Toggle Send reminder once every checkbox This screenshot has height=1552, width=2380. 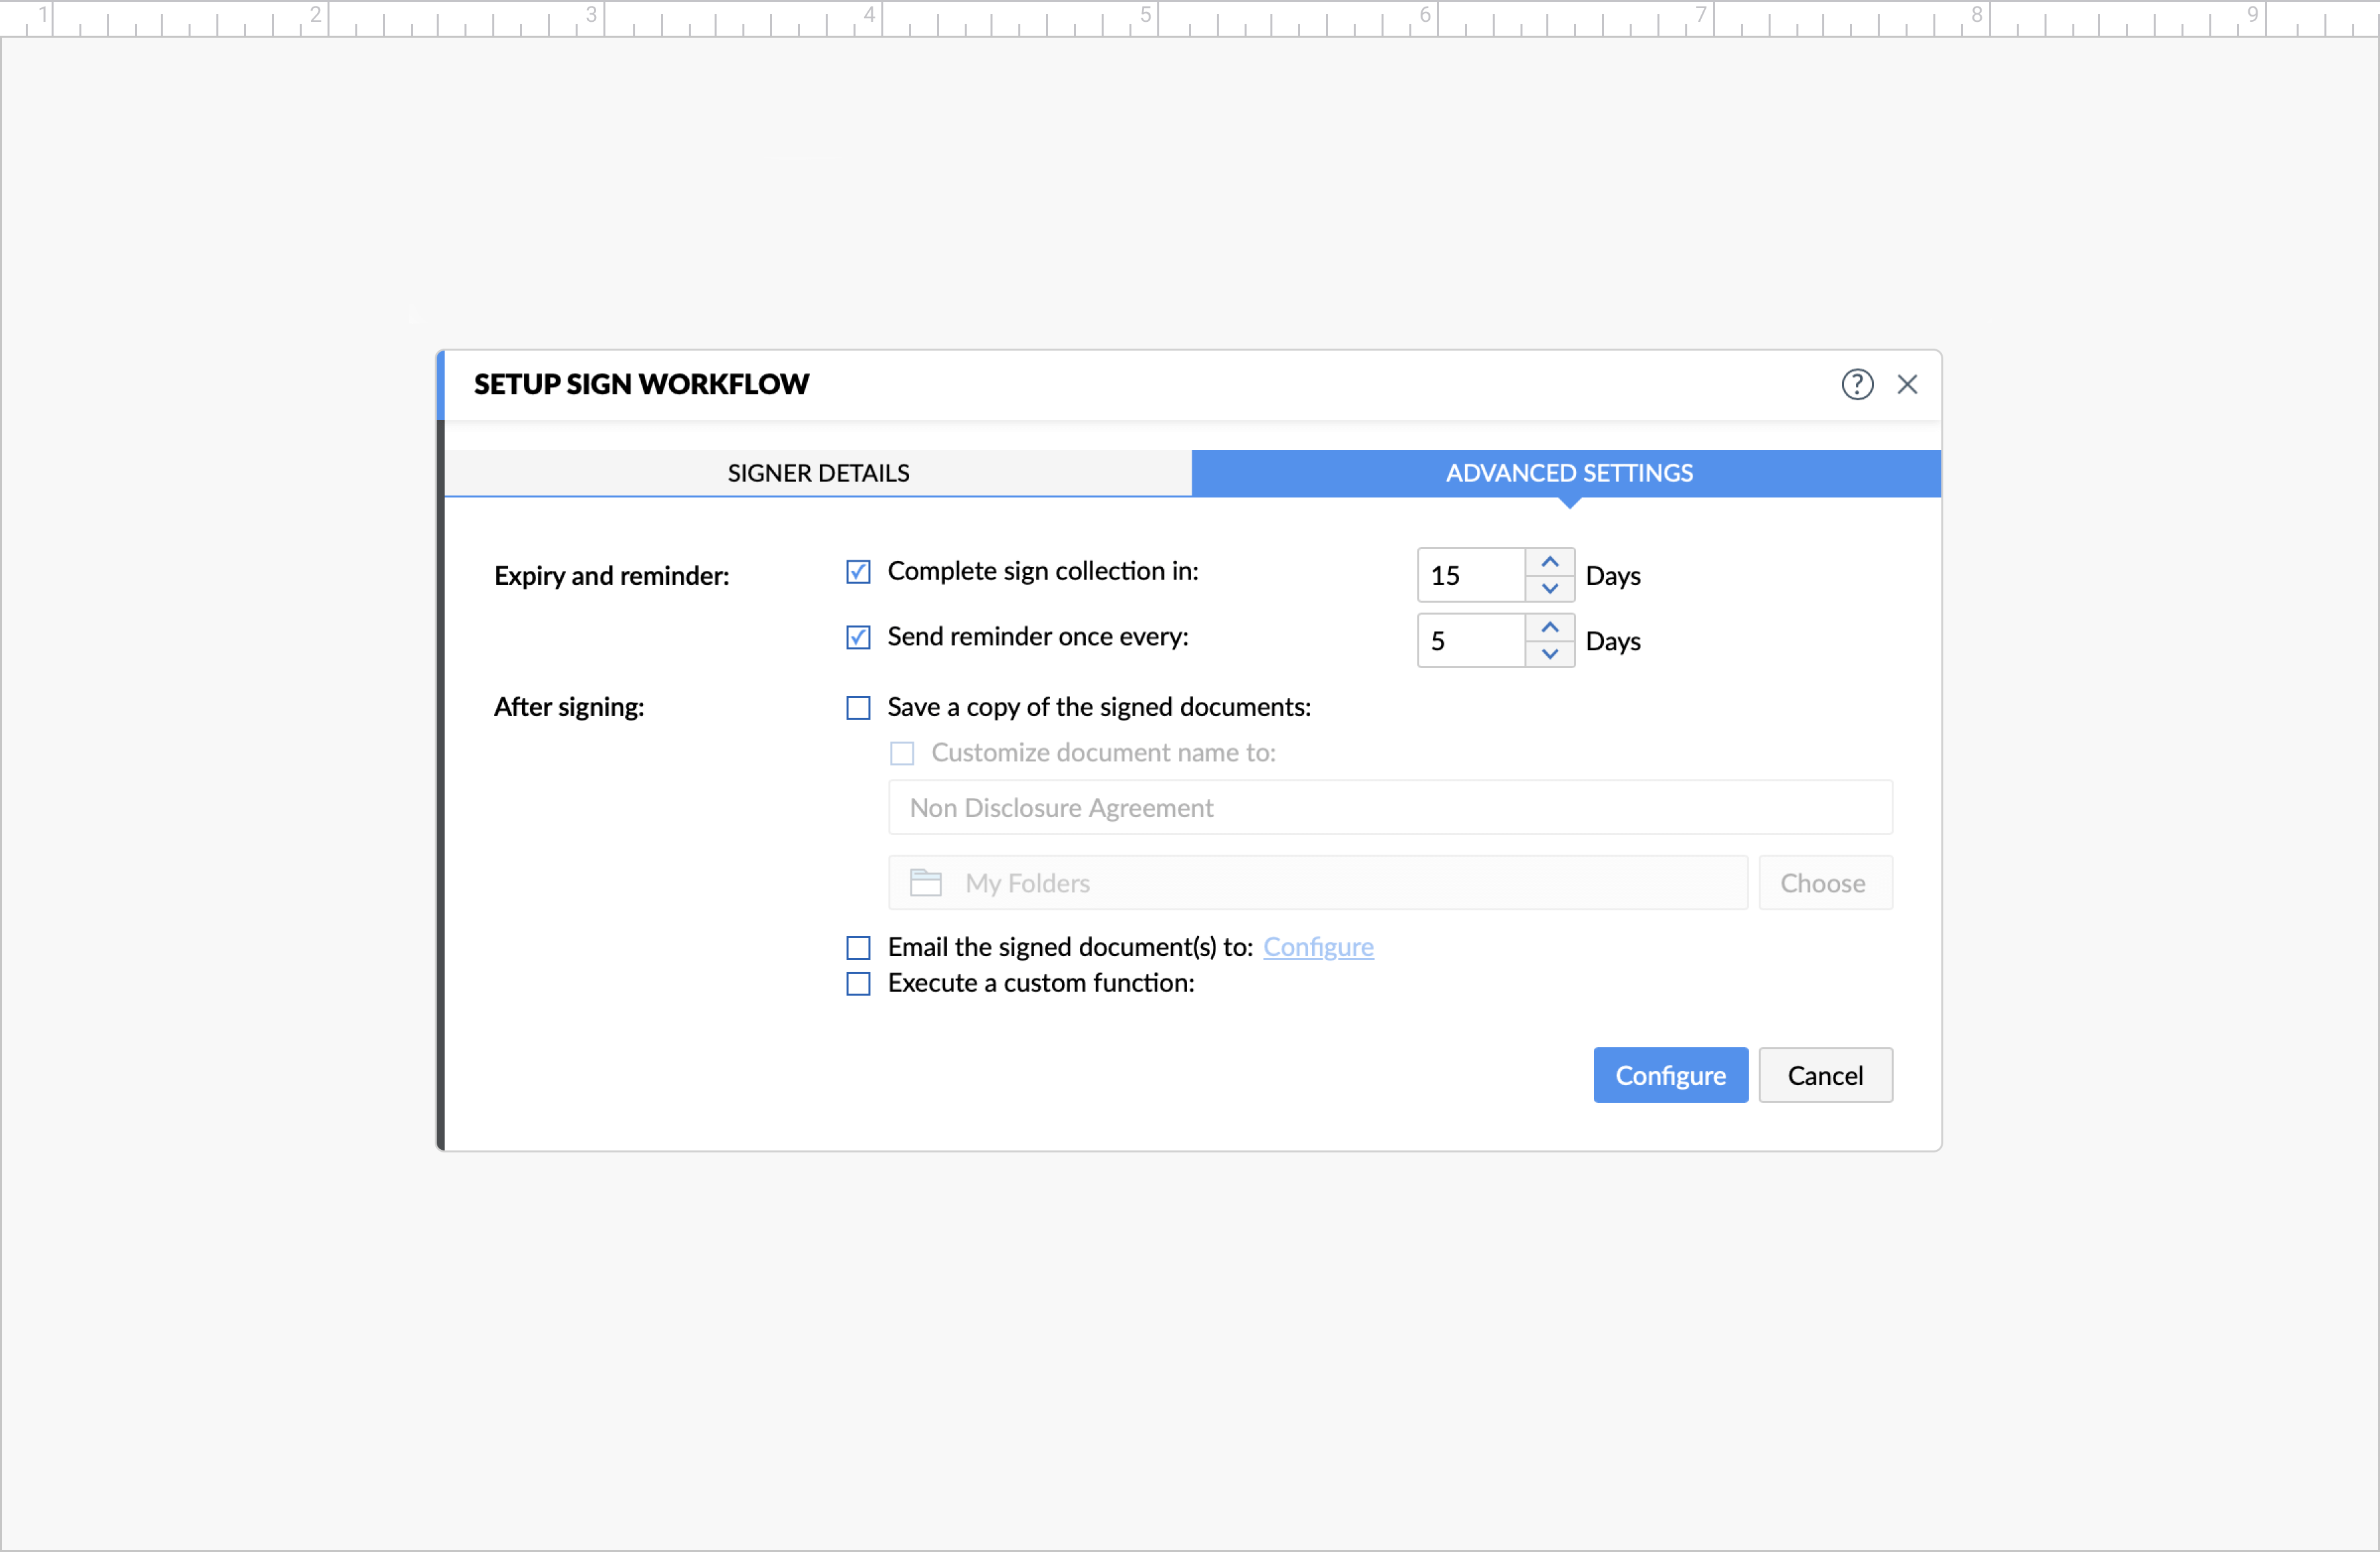(858, 637)
